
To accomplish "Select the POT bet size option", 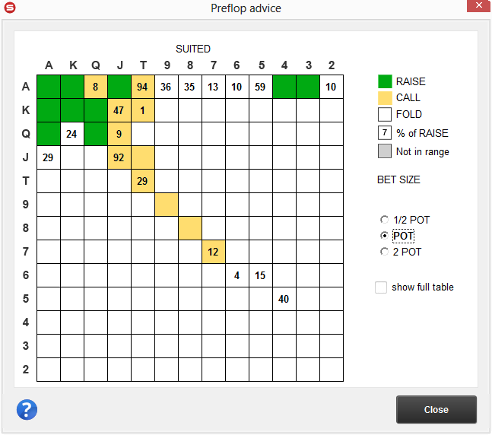I will [384, 236].
